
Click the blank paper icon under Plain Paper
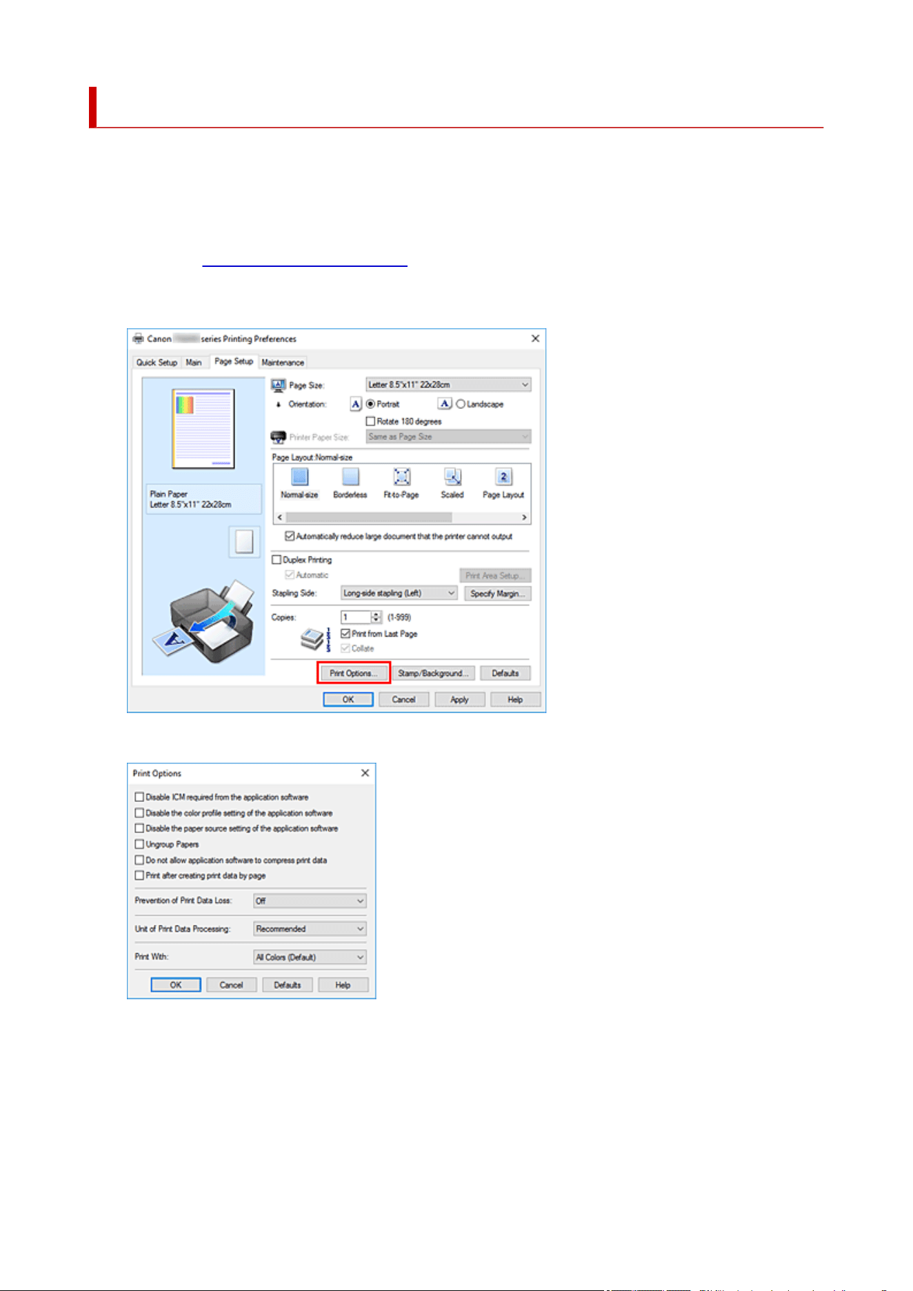(244, 541)
